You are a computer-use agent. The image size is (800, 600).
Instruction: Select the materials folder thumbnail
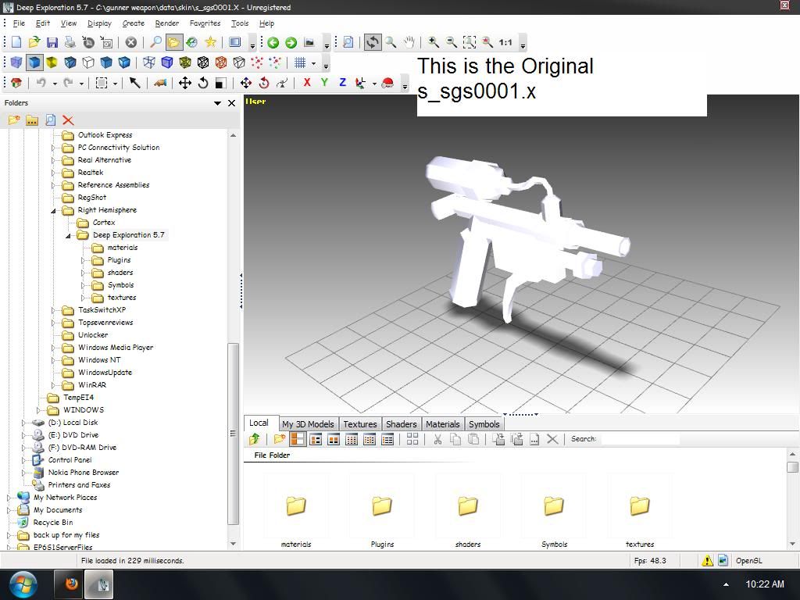296,506
